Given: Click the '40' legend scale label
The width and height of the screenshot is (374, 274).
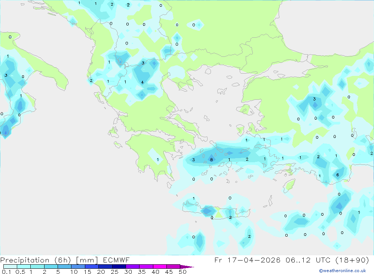Looking at the screenshot, I should [x=155, y=272].
